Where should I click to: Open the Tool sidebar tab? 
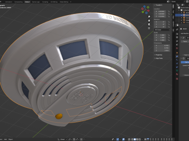pyautogui.click(x=173, y=12)
